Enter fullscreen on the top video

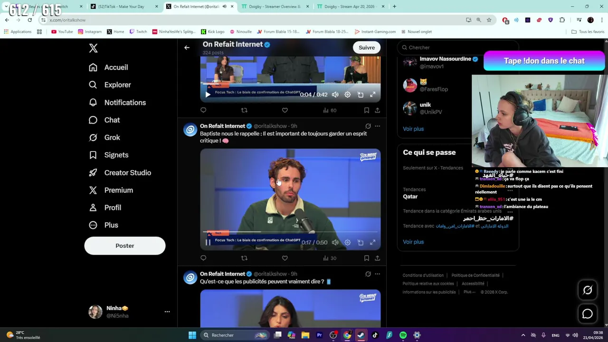tap(373, 95)
